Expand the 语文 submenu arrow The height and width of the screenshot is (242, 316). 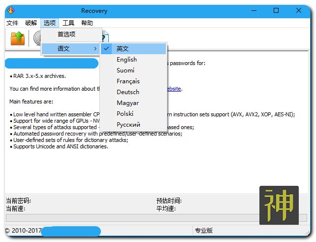[x=95, y=49]
